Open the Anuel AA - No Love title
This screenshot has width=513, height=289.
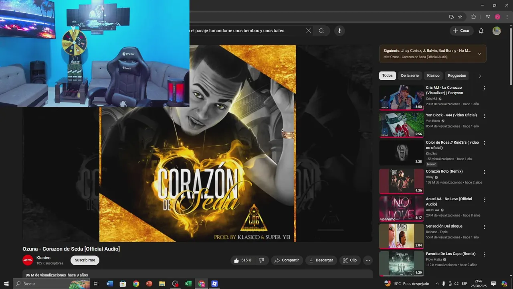pyautogui.click(x=449, y=201)
